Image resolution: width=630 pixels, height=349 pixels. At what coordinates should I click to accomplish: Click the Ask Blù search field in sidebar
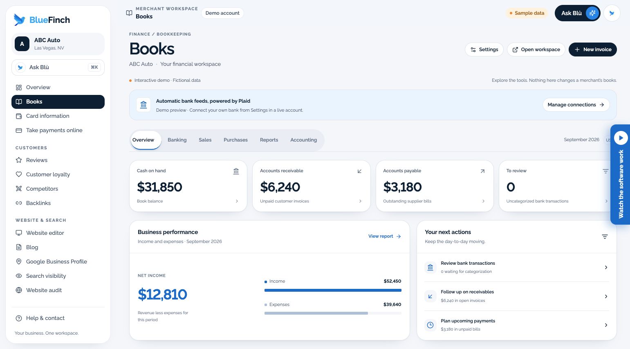pos(58,68)
